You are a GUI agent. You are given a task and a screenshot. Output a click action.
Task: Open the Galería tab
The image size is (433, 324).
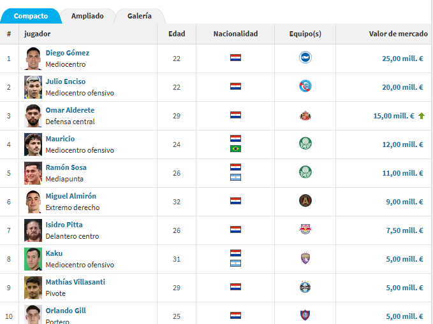pyautogui.click(x=140, y=16)
